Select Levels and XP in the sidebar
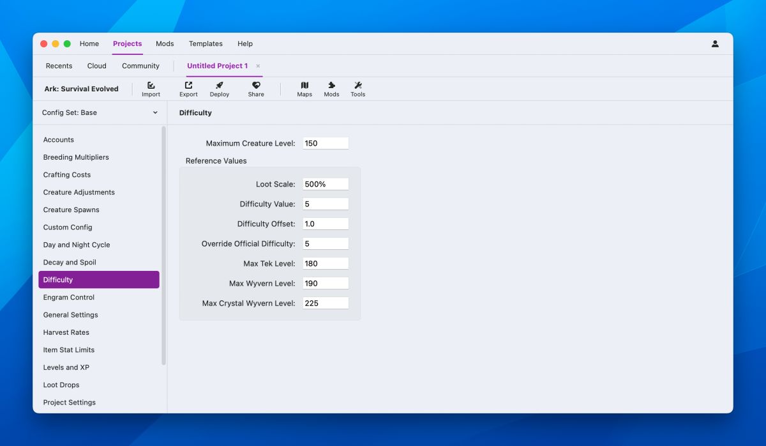 (99, 367)
